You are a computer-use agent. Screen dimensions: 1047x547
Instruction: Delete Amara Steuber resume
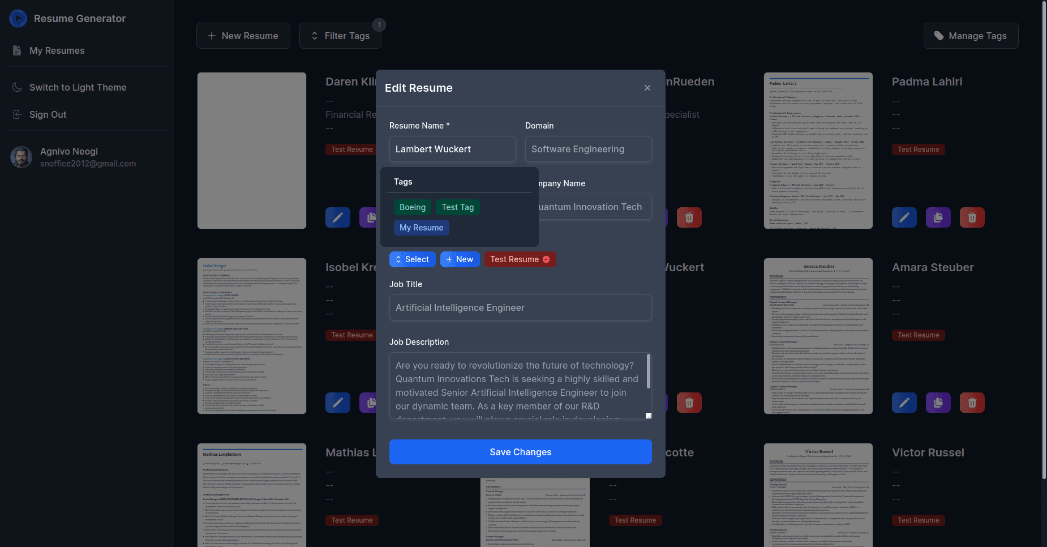(x=972, y=403)
